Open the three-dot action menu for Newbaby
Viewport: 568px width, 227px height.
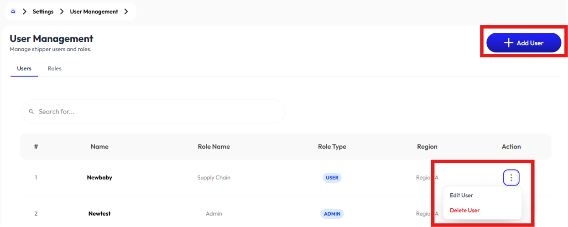[x=511, y=177]
